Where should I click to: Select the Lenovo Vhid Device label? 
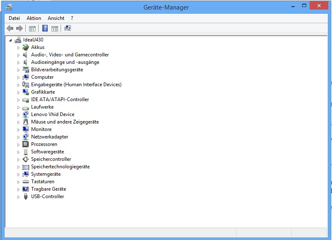pos(53,114)
